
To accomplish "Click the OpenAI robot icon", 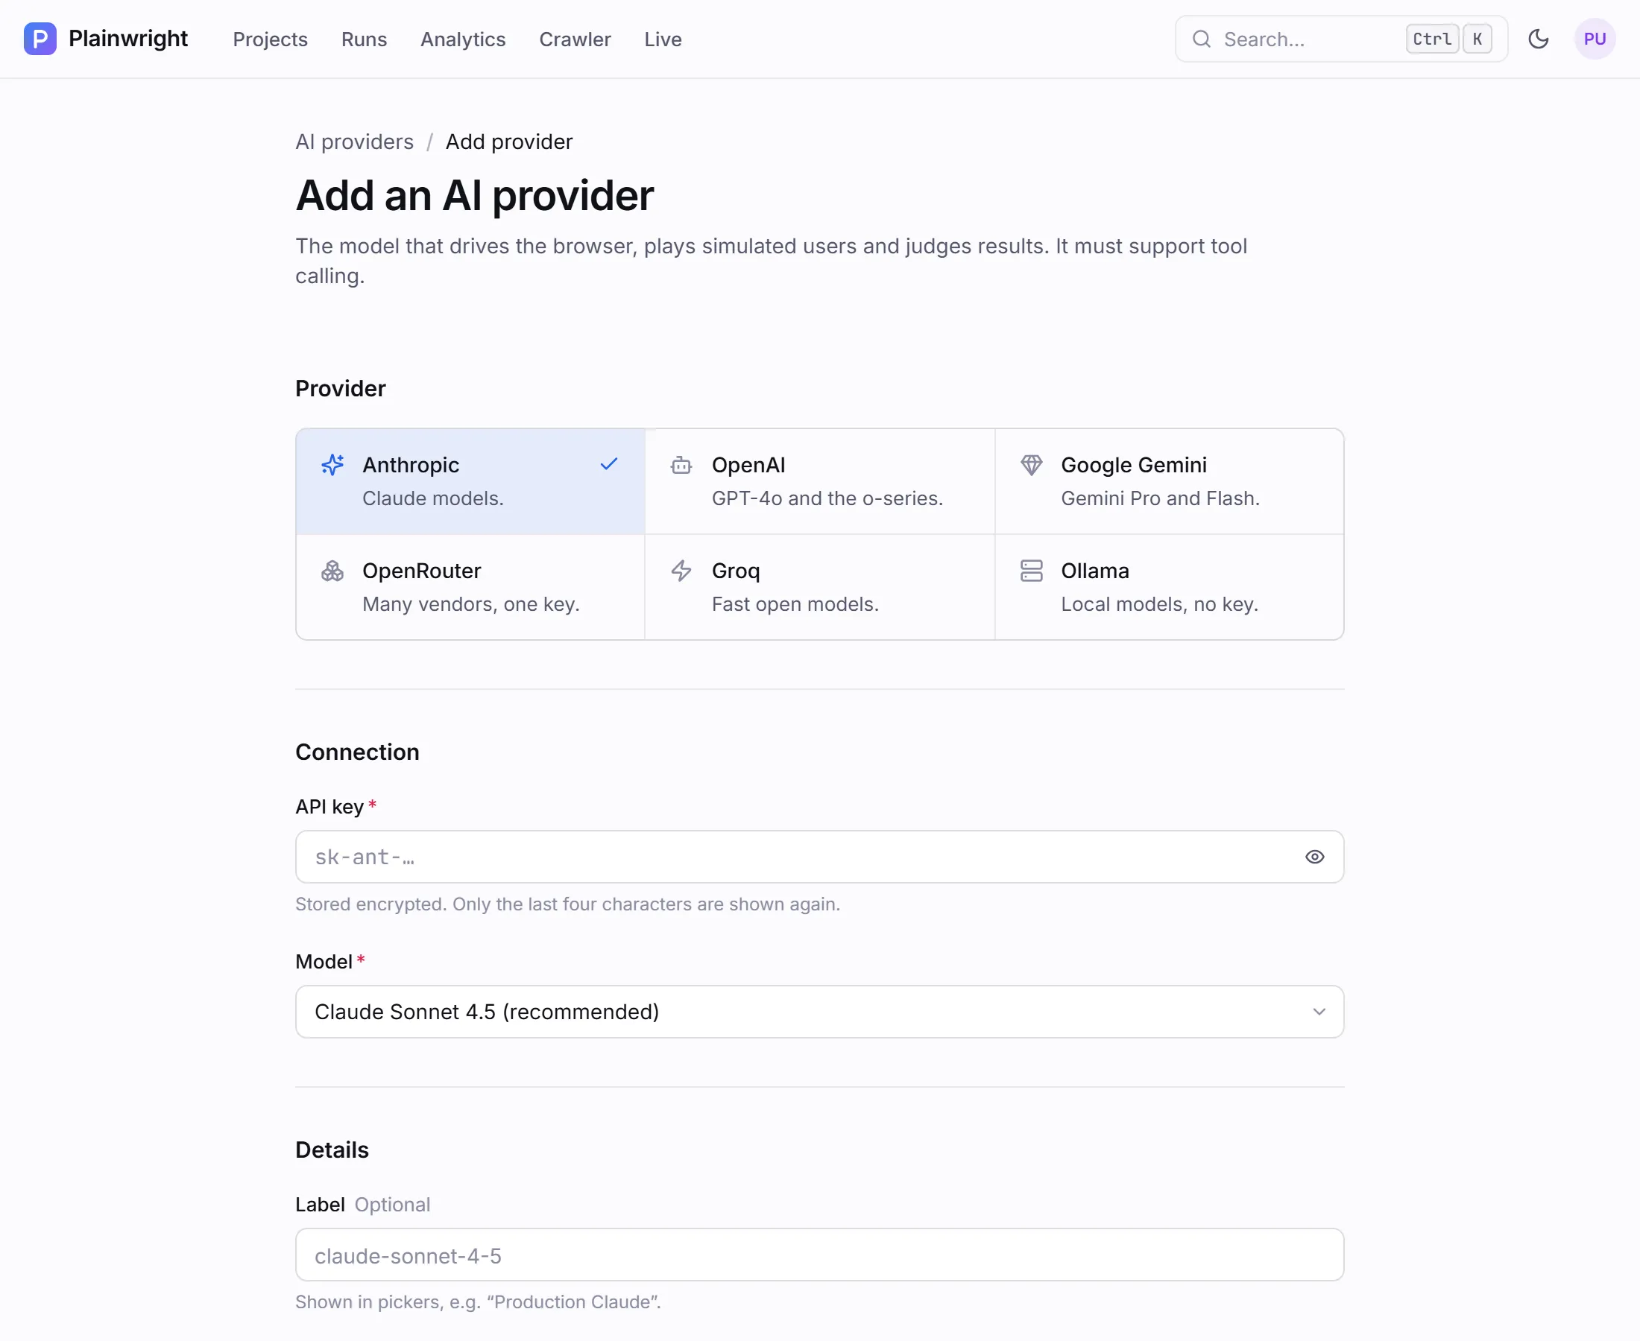I will click(681, 464).
